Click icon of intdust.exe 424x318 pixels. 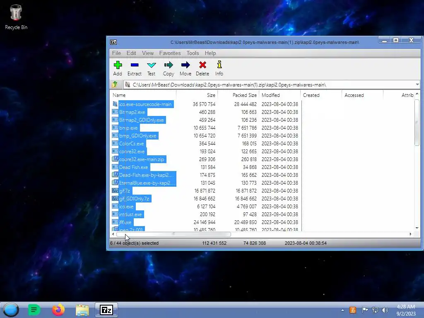(115, 214)
